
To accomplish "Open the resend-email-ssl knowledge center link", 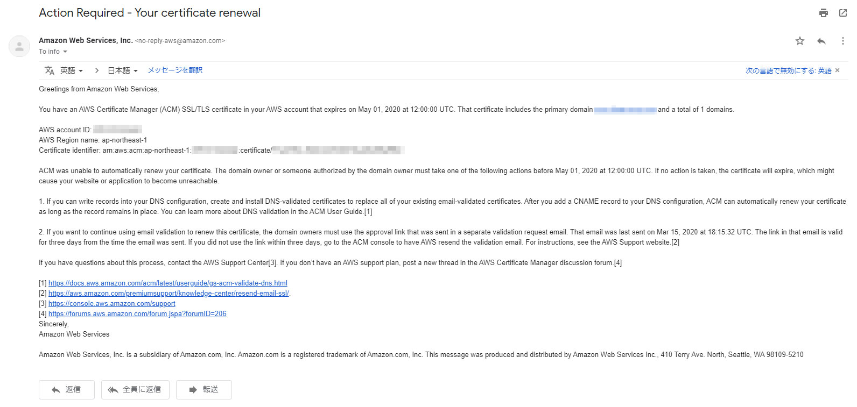I will (x=168, y=294).
